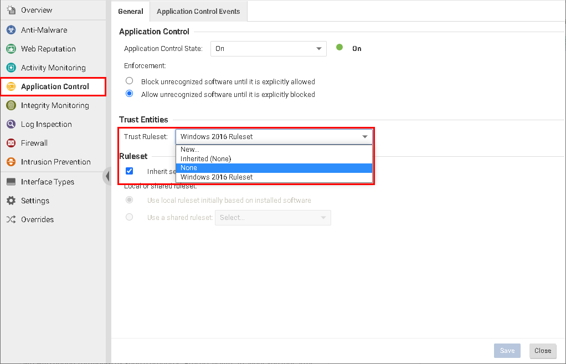The image size is (566, 364).
Task: Select Block unrecognized software radio button
Action: click(x=129, y=80)
